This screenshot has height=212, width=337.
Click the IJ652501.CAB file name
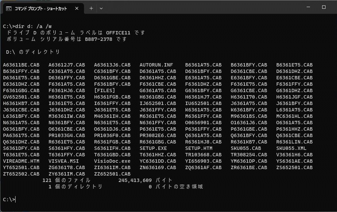click(158, 103)
